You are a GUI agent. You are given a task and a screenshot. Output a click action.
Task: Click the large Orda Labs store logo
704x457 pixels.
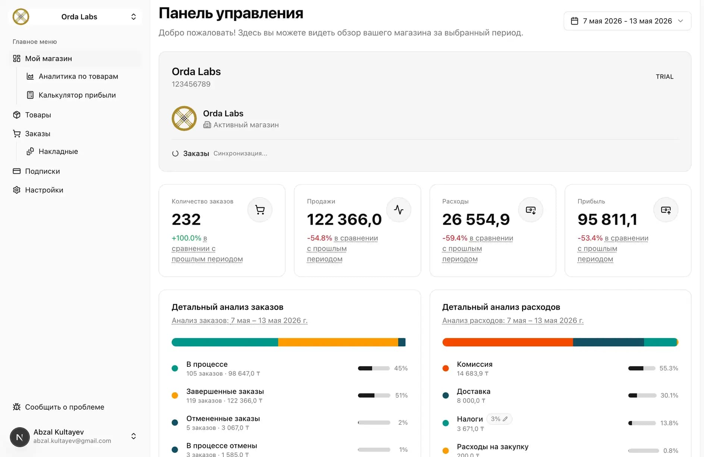(x=184, y=119)
